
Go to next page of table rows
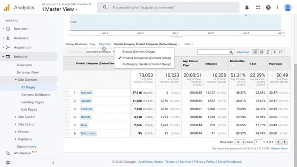(x=284, y=141)
